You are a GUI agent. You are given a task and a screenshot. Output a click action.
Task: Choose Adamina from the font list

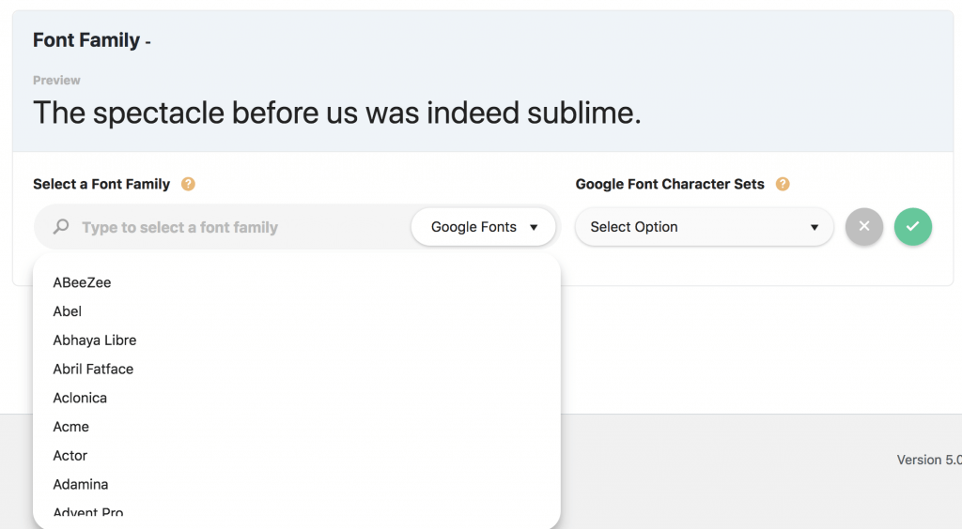[x=81, y=485]
